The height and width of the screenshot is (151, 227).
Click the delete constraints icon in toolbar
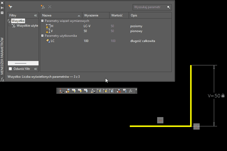[119, 91]
